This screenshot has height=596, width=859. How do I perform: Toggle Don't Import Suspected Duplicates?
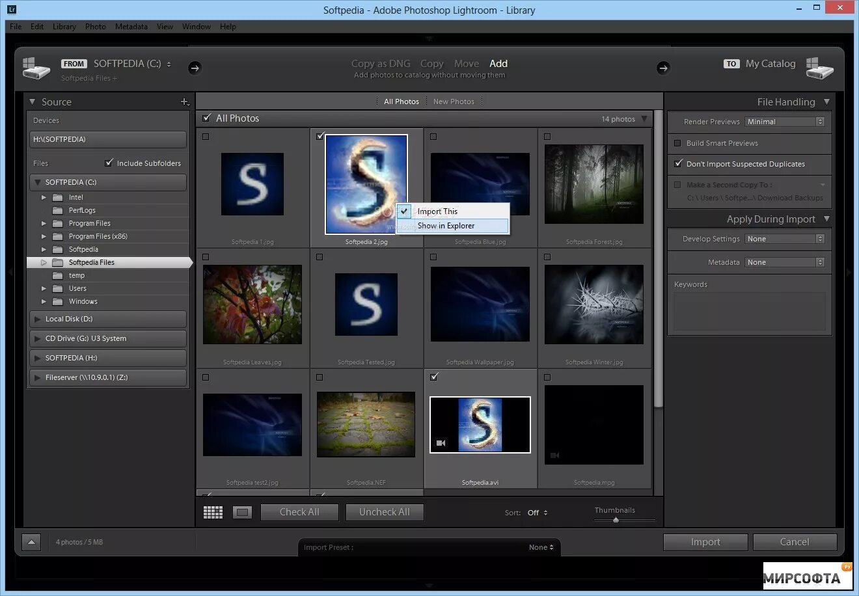tap(678, 163)
